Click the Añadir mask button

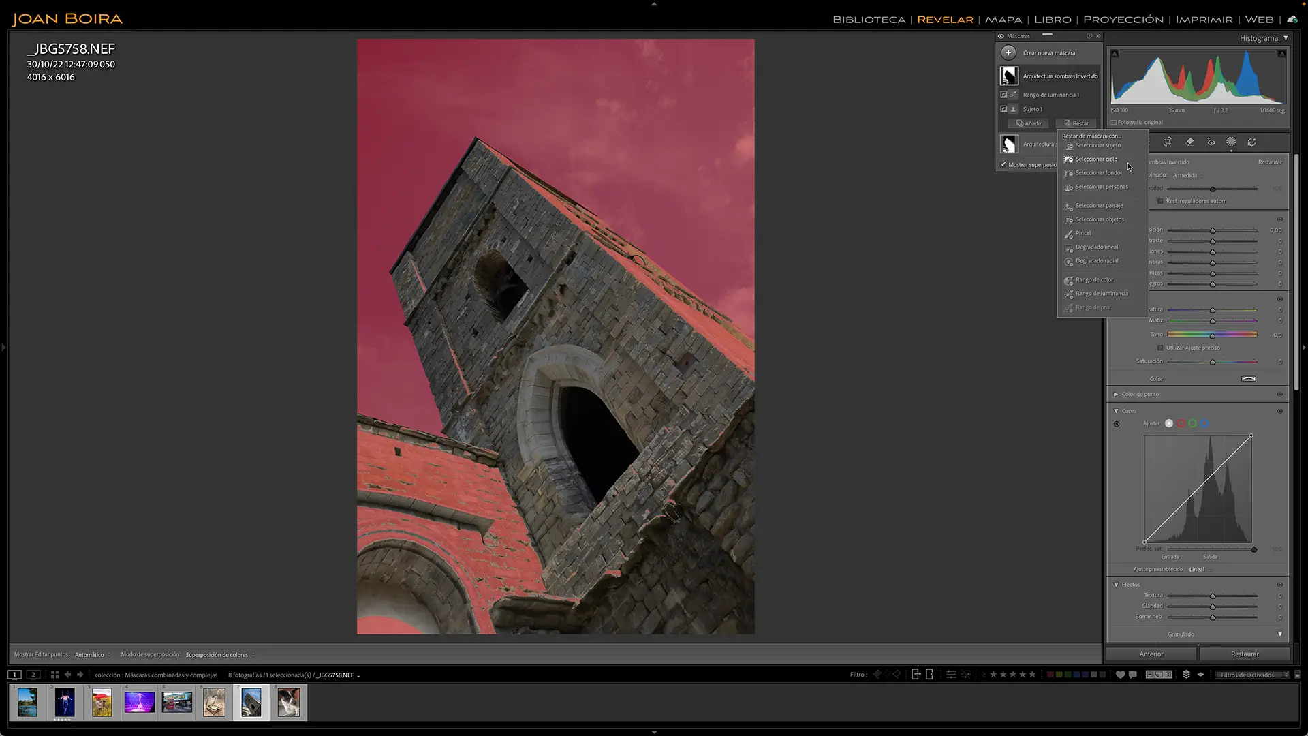[x=1029, y=123]
